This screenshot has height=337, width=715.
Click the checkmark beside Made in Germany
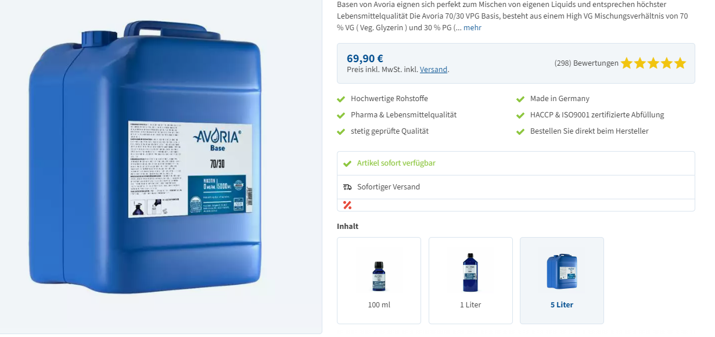click(x=520, y=99)
